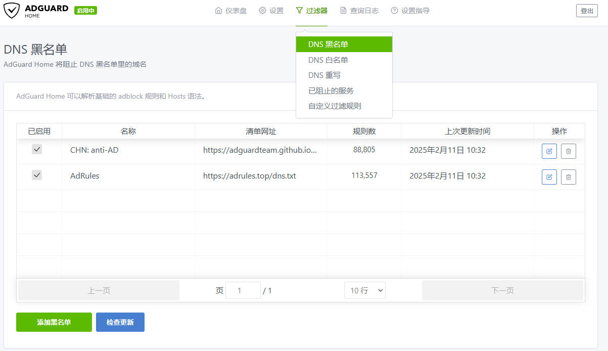
Task: Disable the AdRules list checkbox
Action: 37,175
